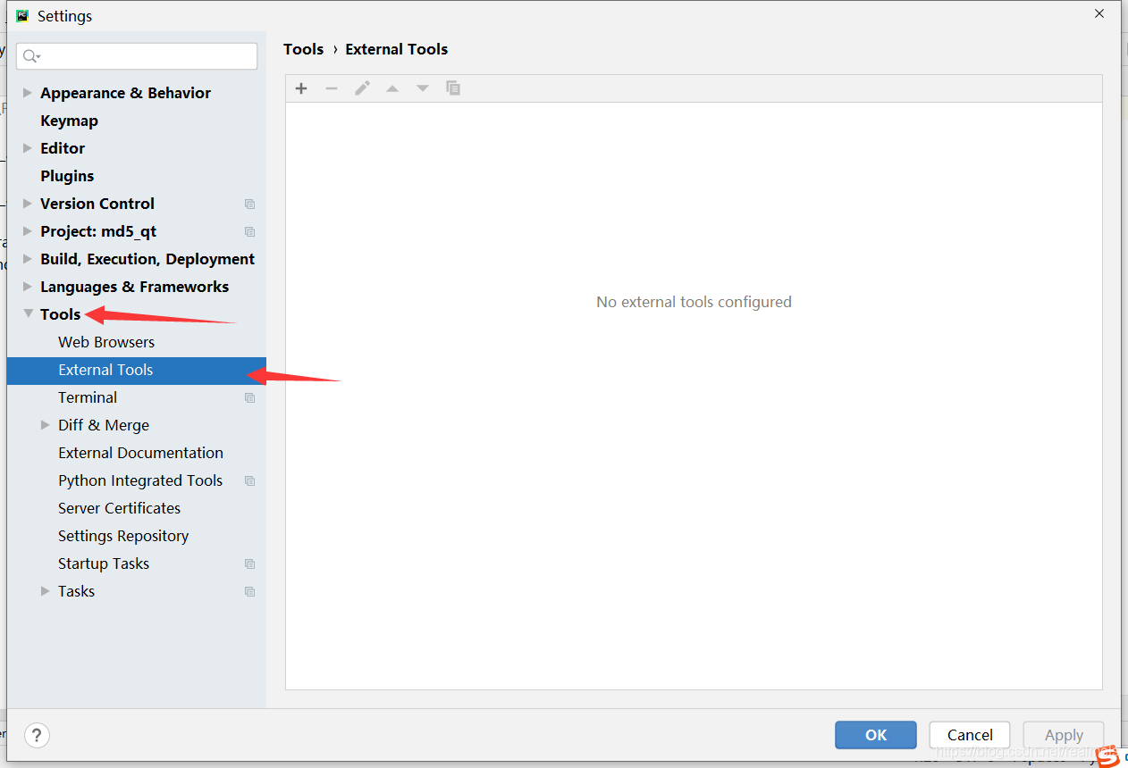Open External Documentation settings

point(140,453)
